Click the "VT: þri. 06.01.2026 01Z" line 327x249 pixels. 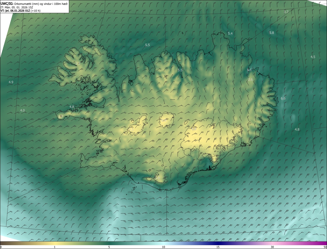pos(15,11)
